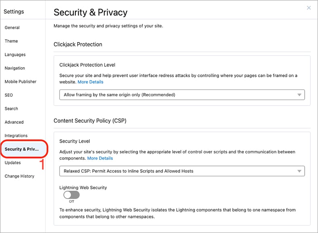The image size is (318, 233).
Task: Click More Details link under Clickjack Protection
Action: click(x=91, y=82)
